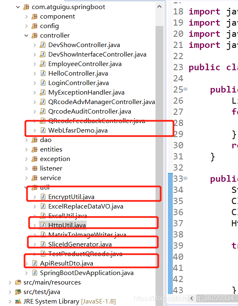The width and height of the screenshot is (238, 306).
Task: Click line number 30 in the editor
Action: 178,145
